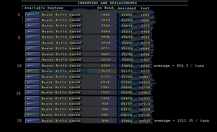Click the On Hand value 4771
Viewport: 217px width, 132px height.
pos(105,48)
